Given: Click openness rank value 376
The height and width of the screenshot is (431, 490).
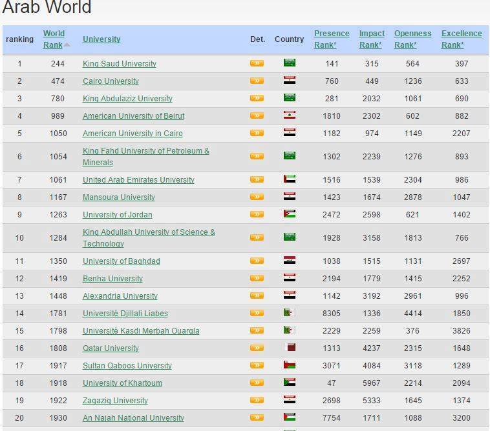Looking at the screenshot, I should (412, 331).
